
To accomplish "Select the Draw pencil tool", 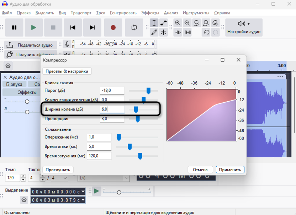I will [154, 32].
